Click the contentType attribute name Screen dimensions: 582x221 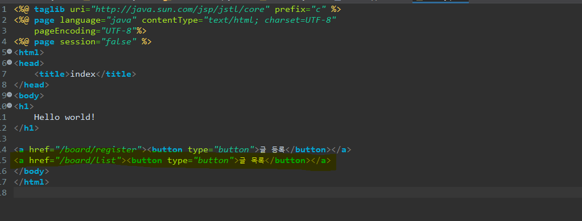coord(170,20)
